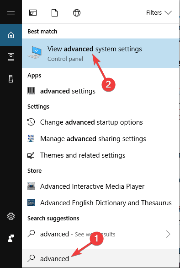Click the device tower icon in the sidebar
Image resolution: width=180 pixels, height=268 pixels.
point(11,79)
